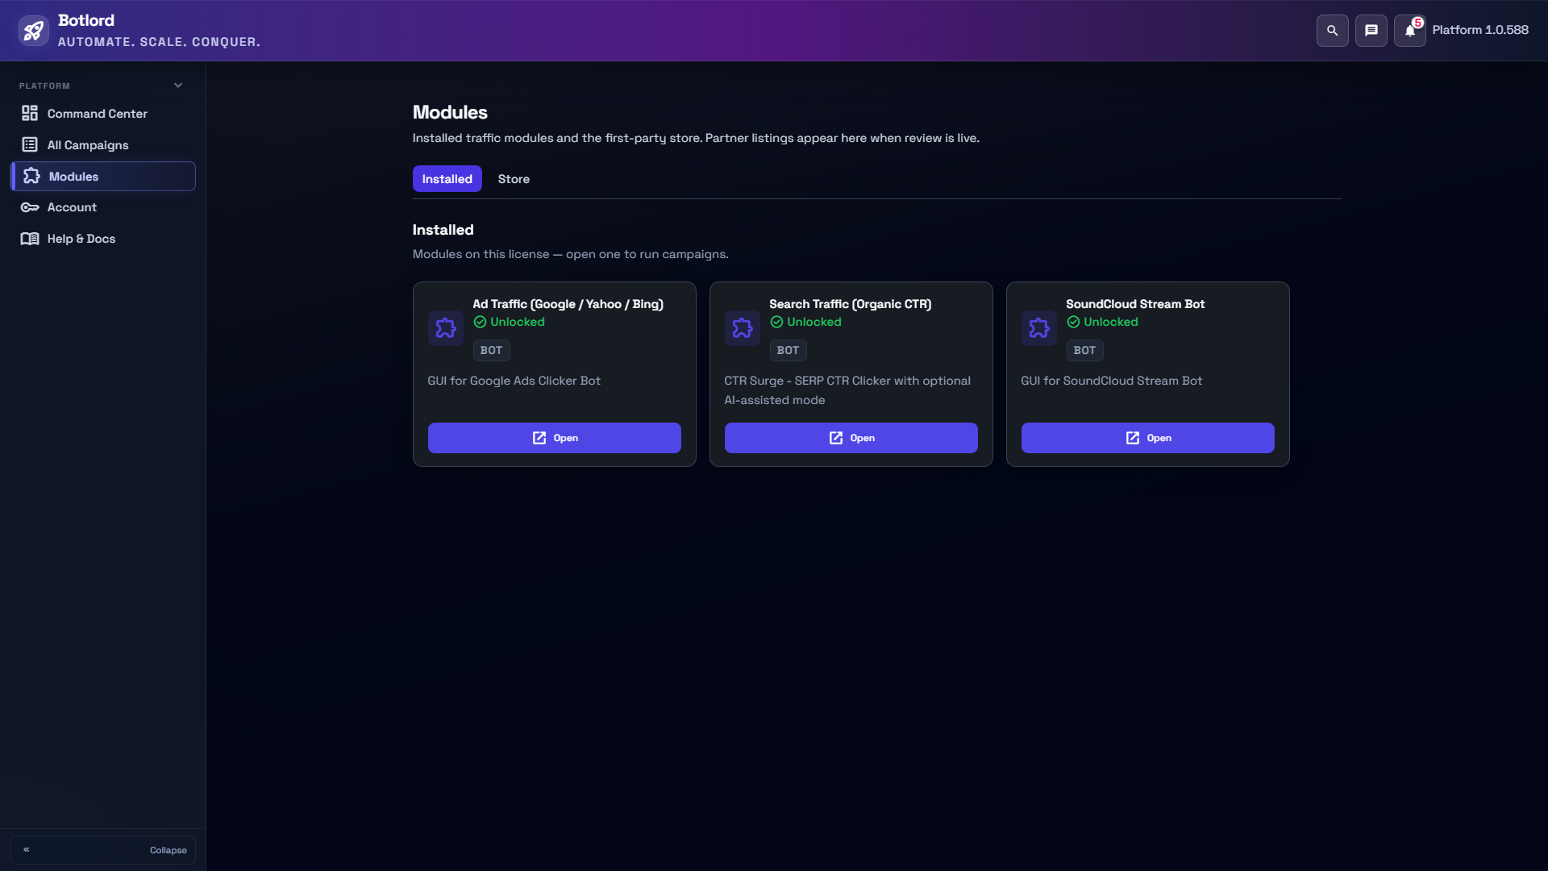
Task: Click Unlocked check icon on Ad Traffic
Action: [480, 323]
